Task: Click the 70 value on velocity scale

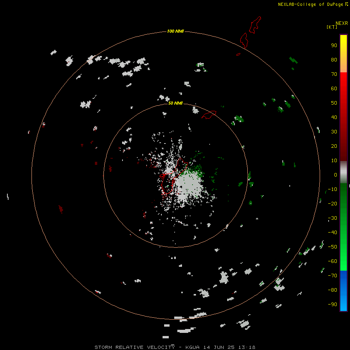Action: (x=334, y=74)
